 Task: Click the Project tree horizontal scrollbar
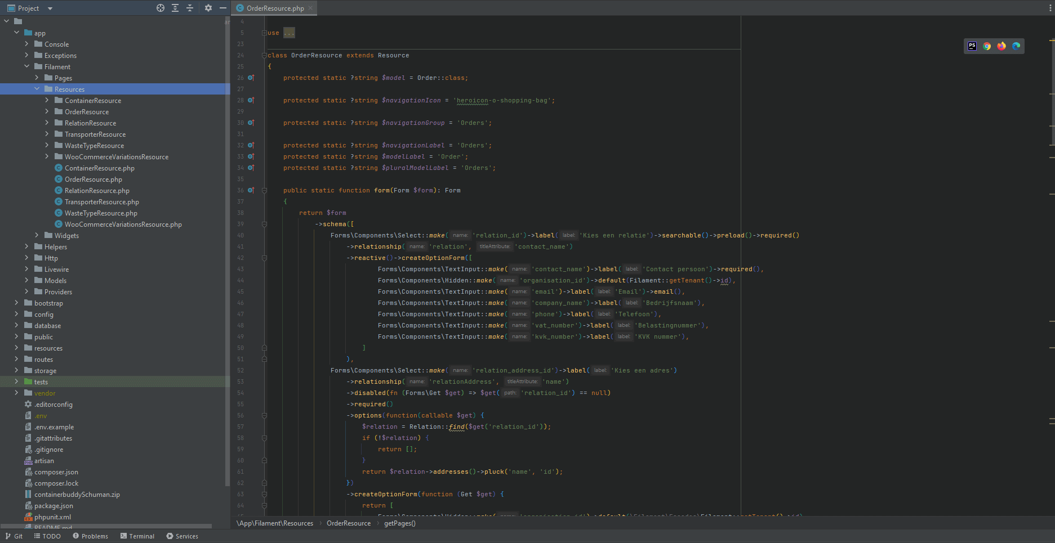click(106, 527)
